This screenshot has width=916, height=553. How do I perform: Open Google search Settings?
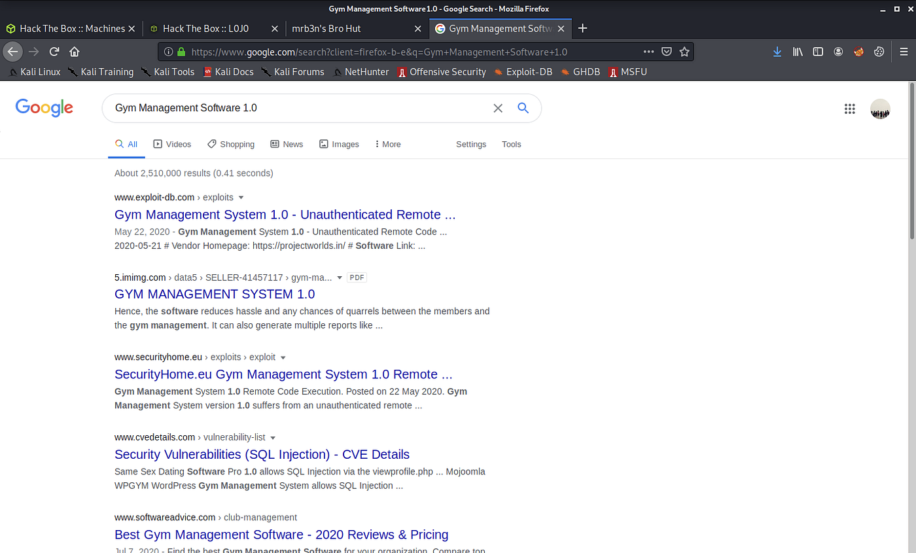(471, 144)
